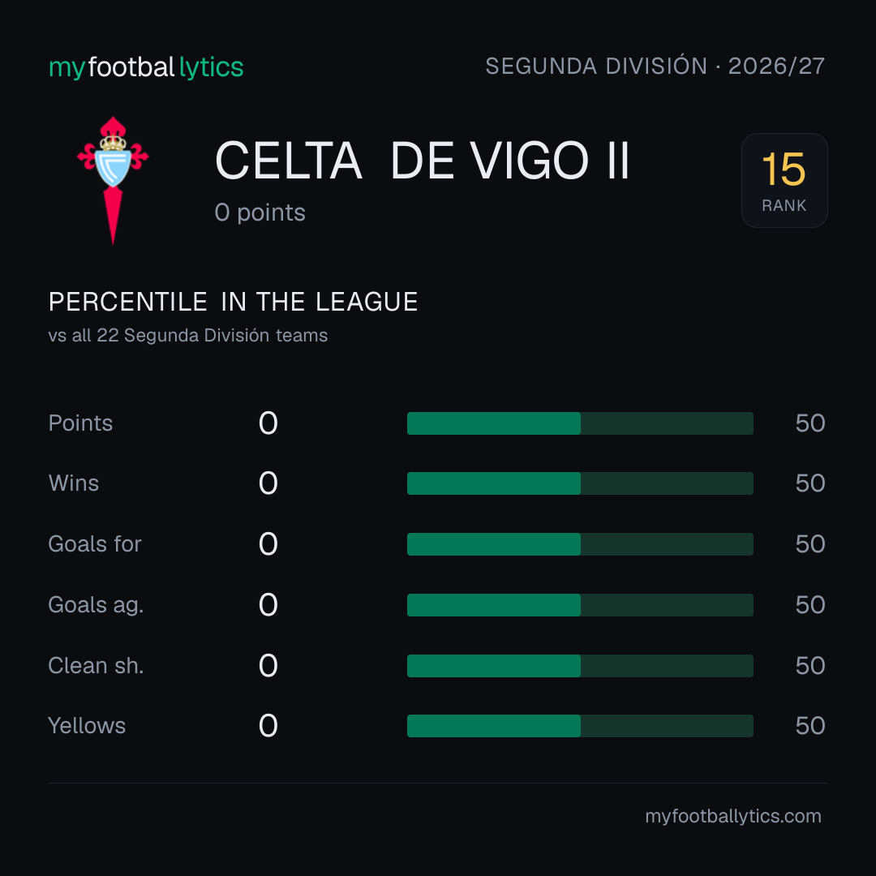This screenshot has width=876, height=876.
Task: Click the 0 points subtitle
Action: tap(260, 213)
